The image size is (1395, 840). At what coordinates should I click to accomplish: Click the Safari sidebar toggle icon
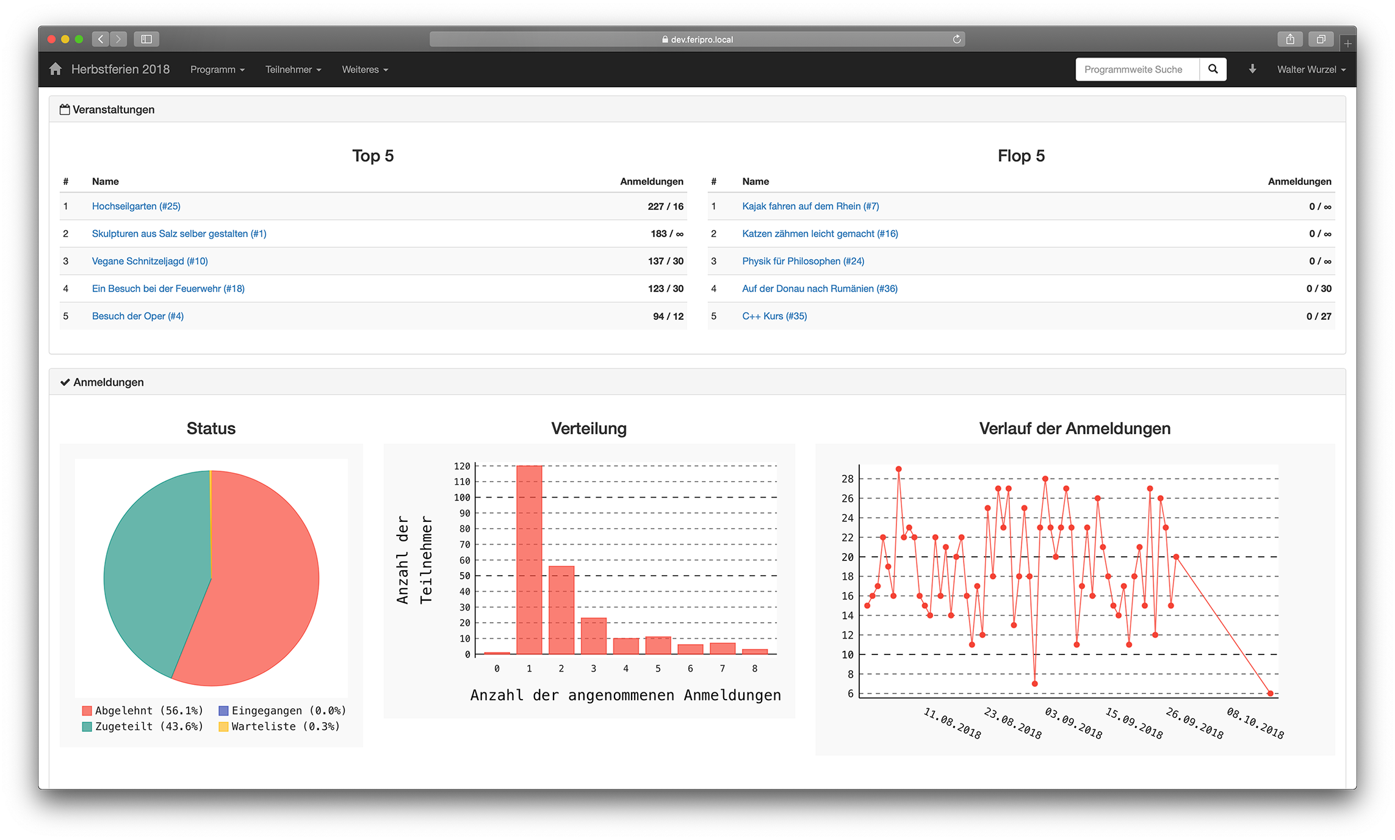point(146,39)
